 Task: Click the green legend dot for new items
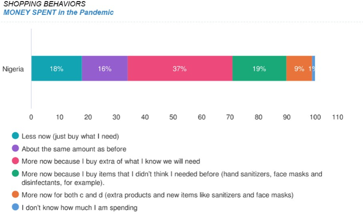15,173
